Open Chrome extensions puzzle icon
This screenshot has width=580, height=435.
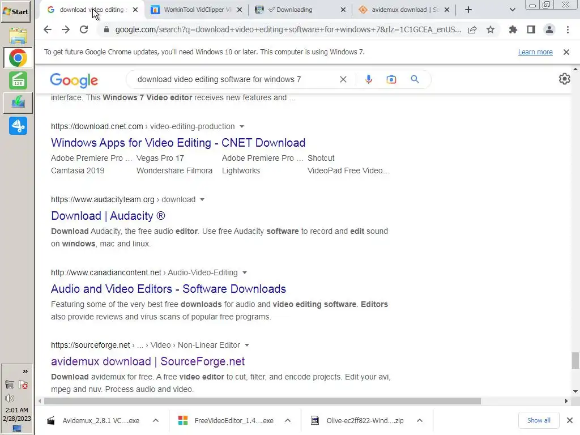[513, 29]
